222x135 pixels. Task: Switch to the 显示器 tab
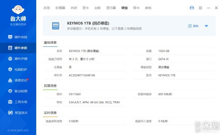click(x=111, y=8)
